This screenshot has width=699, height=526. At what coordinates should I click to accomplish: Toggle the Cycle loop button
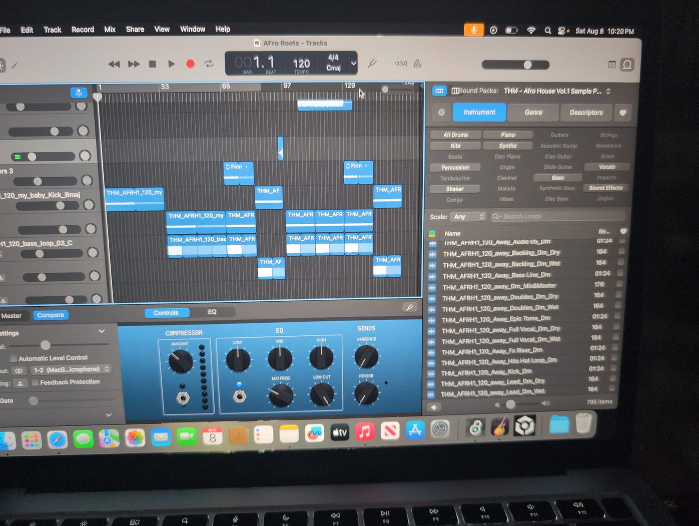pyautogui.click(x=209, y=64)
